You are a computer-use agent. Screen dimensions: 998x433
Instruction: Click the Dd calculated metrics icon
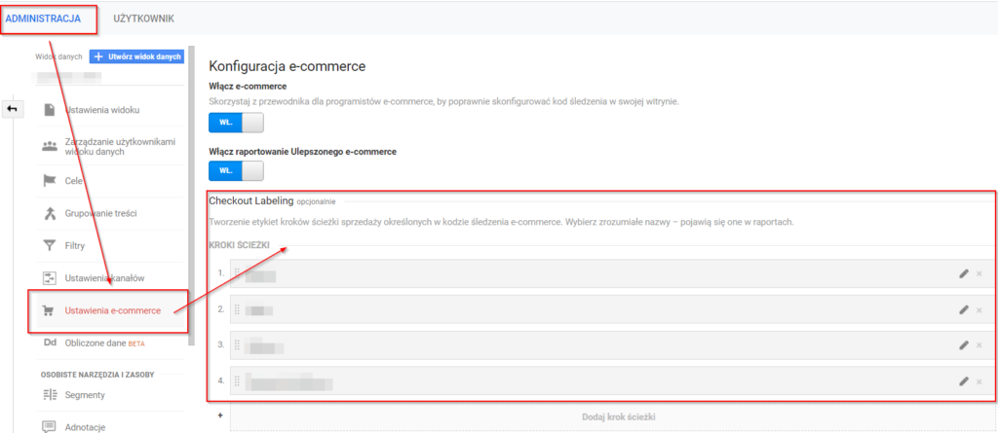point(49,343)
